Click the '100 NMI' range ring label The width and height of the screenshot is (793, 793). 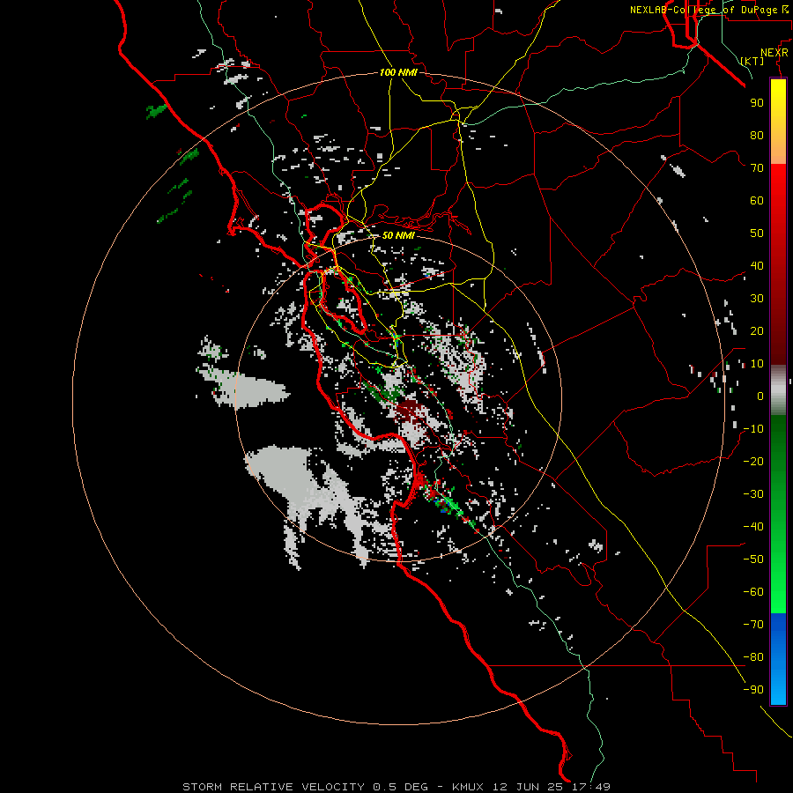click(x=398, y=72)
